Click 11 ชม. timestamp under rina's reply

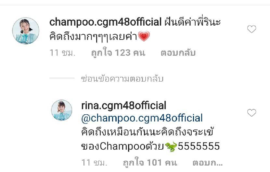pos(94,162)
